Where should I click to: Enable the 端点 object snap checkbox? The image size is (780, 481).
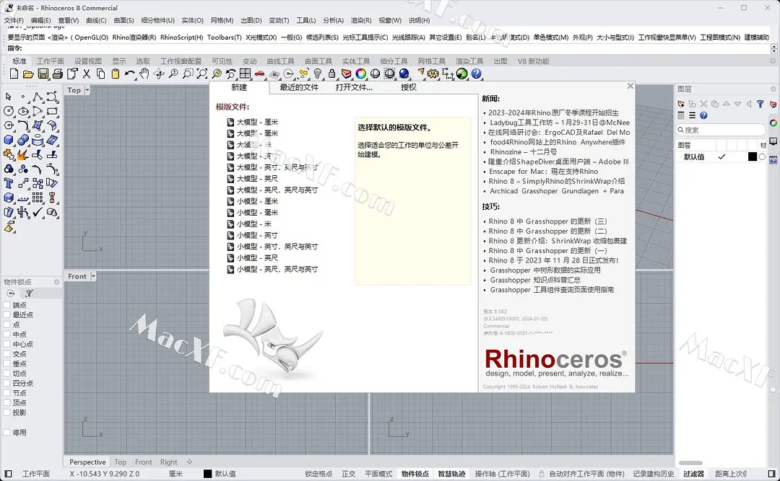coord(7,305)
